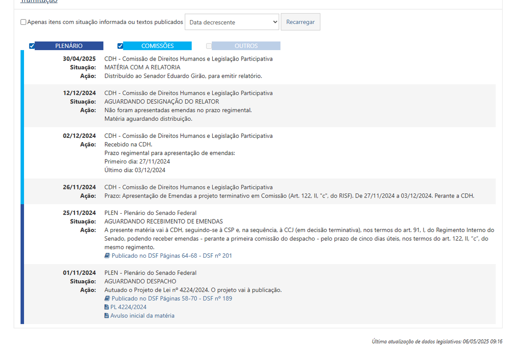Click 'Último dia: 03/12/2024' text
This screenshot has width=524, height=354.
pyautogui.click(x=135, y=170)
